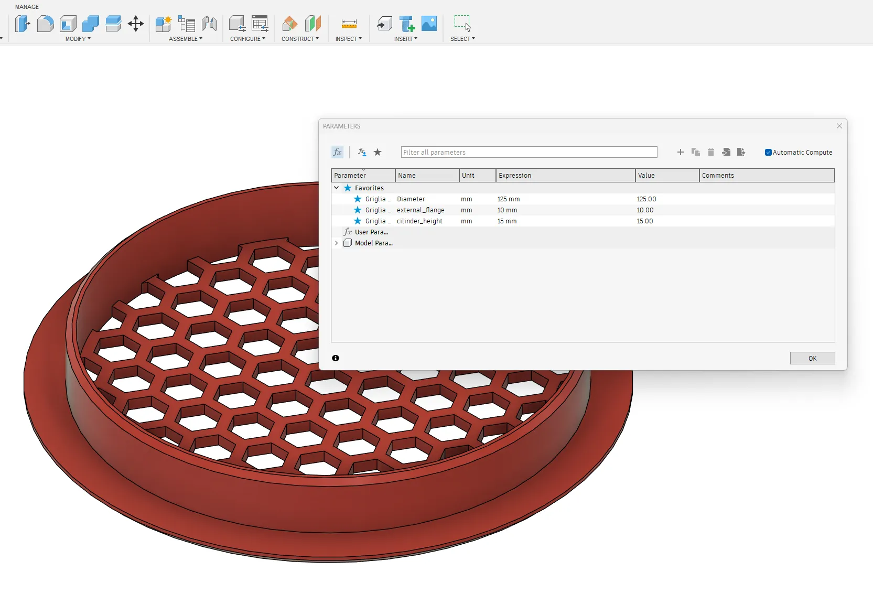Open the ASSEMBLE dropdown menu
This screenshot has width=873, height=615.
tap(186, 39)
